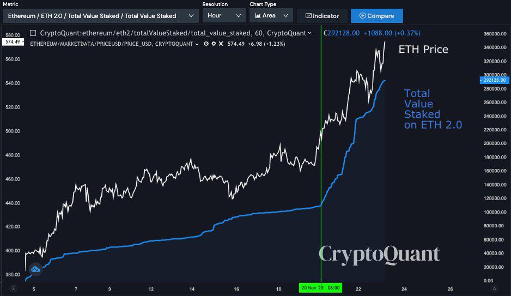Open the Chart Type Area dropdown

coord(271,16)
